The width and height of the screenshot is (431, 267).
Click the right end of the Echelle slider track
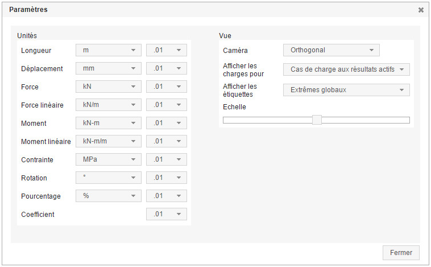pyautogui.click(x=407, y=120)
